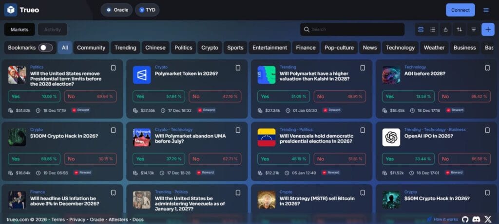Choose Yes 13.58% on AGI market
Screen dimensions: 499x224
[408, 97]
